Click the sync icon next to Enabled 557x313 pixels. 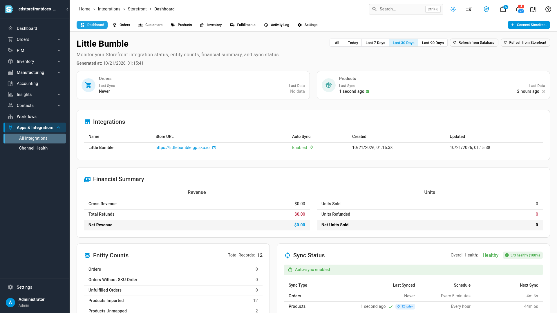[x=311, y=147]
